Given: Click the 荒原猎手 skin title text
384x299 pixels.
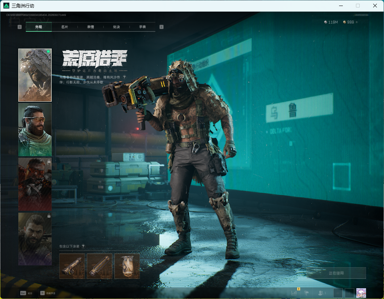Looking at the screenshot, I should tap(95, 59).
